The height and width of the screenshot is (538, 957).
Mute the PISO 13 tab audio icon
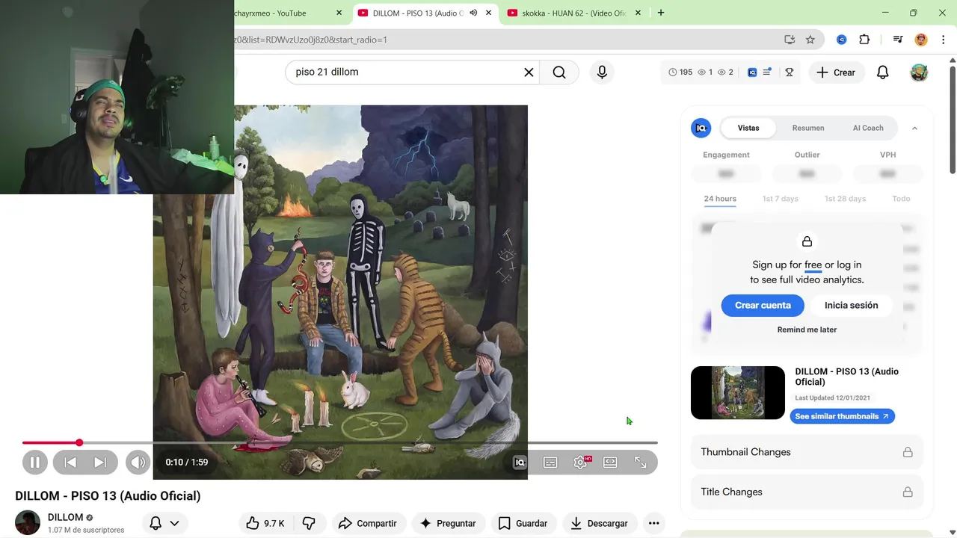coord(473,13)
